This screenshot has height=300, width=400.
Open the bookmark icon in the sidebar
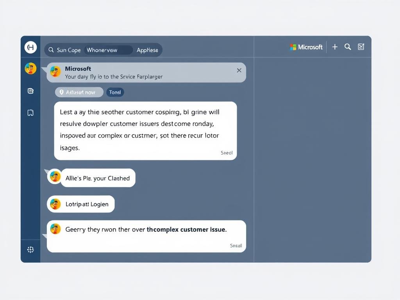(x=30, y=112)
